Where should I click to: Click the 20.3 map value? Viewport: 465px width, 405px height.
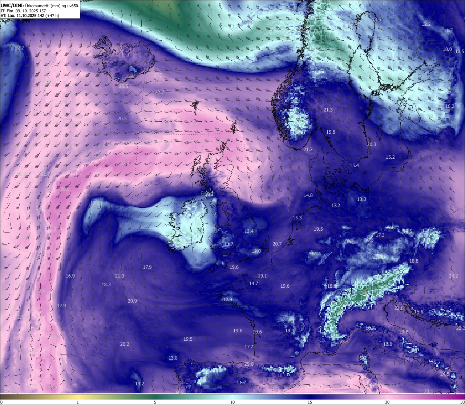372,145
